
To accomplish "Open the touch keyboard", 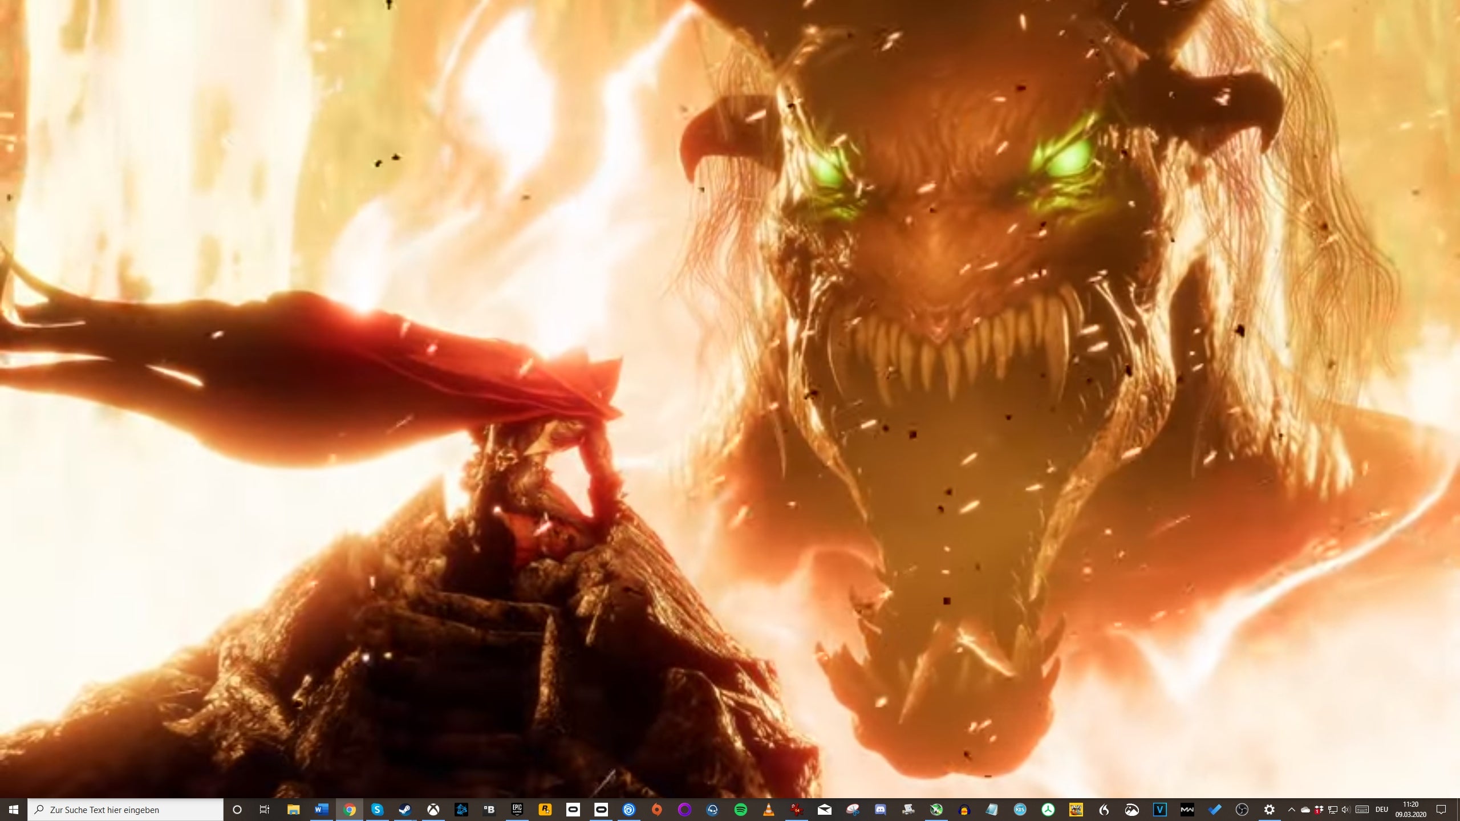I will click(x=1362, y=810).
